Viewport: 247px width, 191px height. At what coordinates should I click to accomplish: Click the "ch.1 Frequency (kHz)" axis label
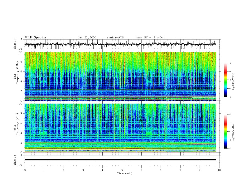point(16,72)
